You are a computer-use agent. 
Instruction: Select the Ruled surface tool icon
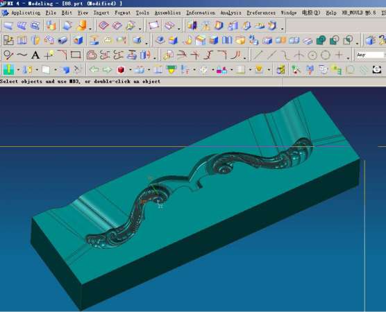pos(8,26)
